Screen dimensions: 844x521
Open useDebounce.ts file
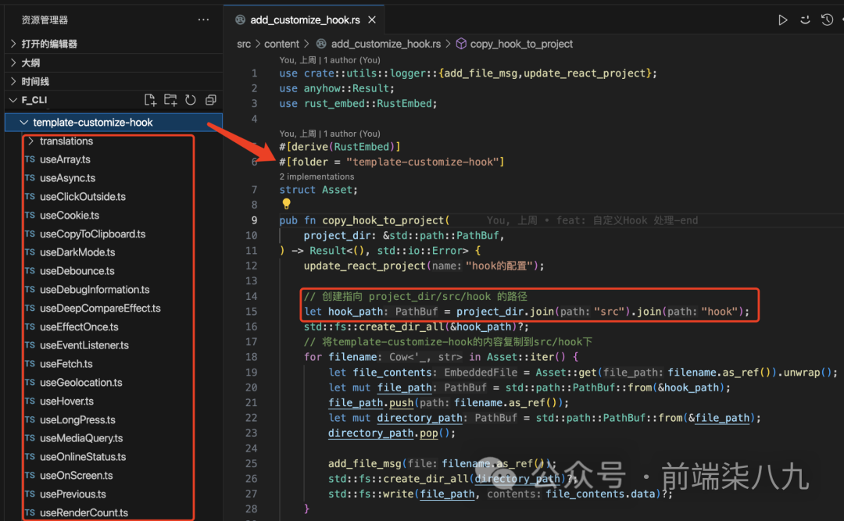[77, 271]
